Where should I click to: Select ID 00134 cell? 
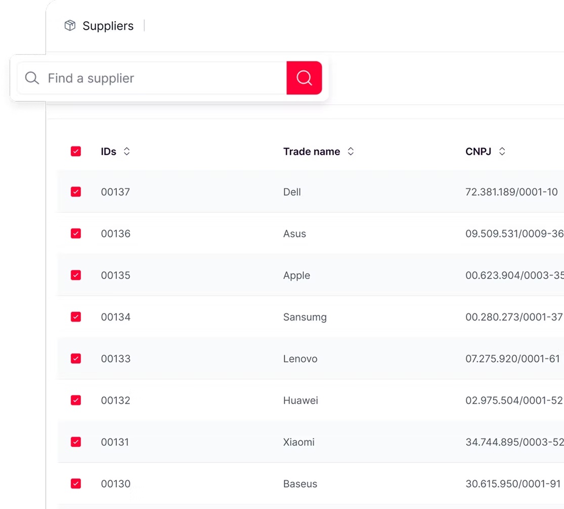(x=115, y=317)
